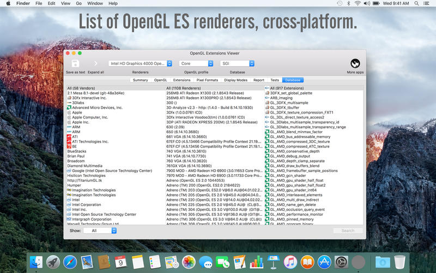This screenshot has width=436, height=273.
Task: Select vendor ATI Technologies Inc.
Action: click(115, 141)
